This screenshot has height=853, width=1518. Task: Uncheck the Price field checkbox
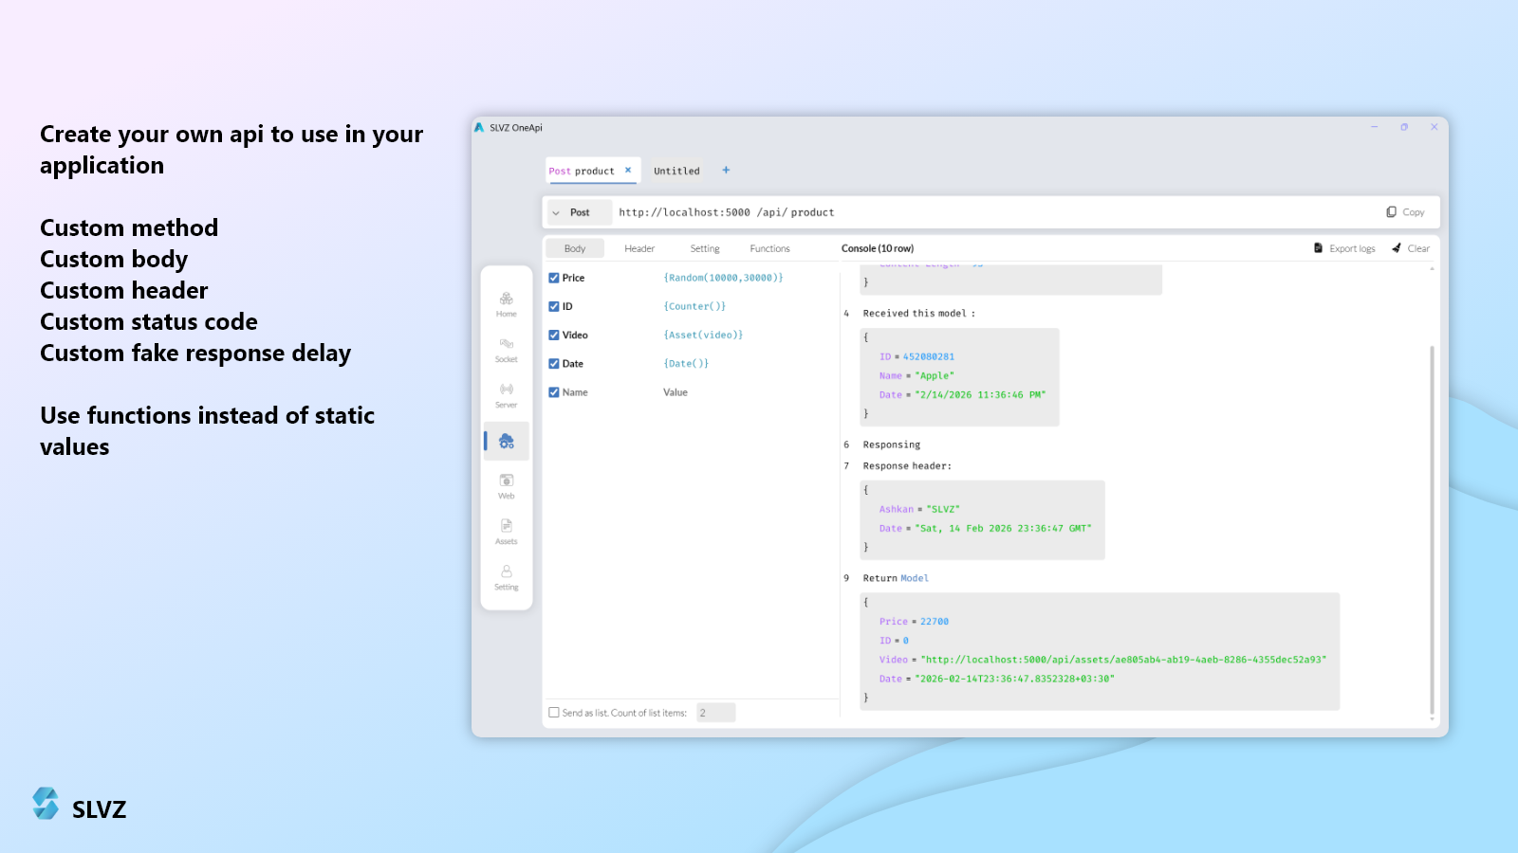[x=554, y=278]
